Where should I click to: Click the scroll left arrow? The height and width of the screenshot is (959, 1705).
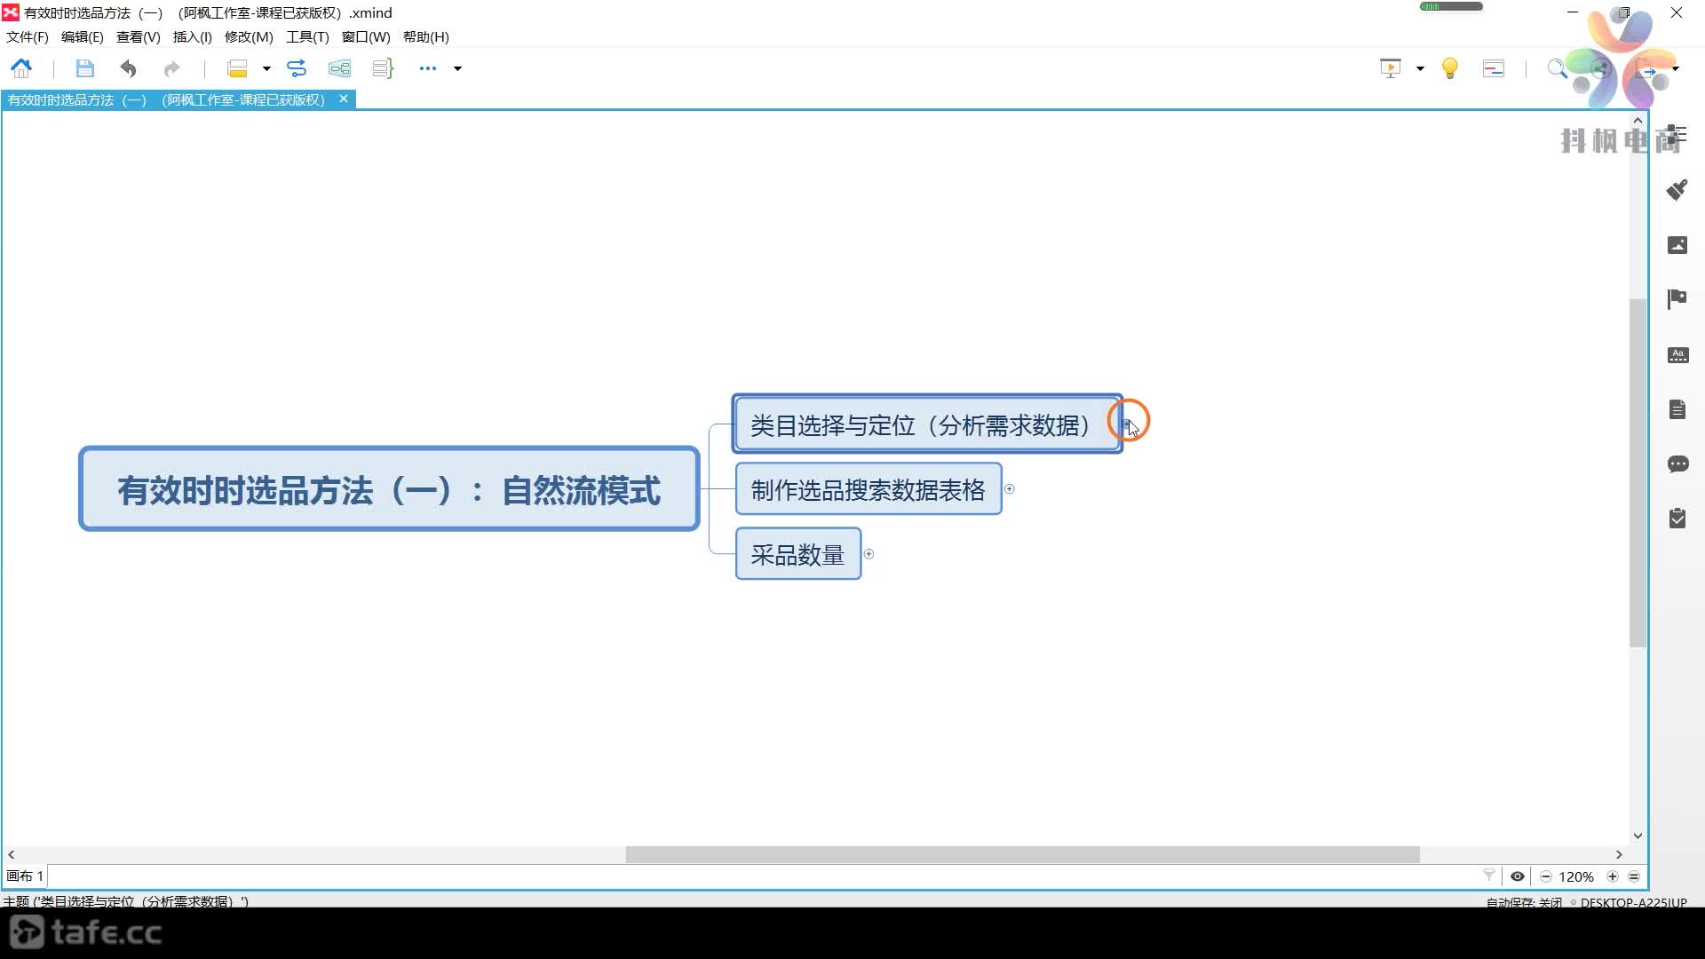12,854
